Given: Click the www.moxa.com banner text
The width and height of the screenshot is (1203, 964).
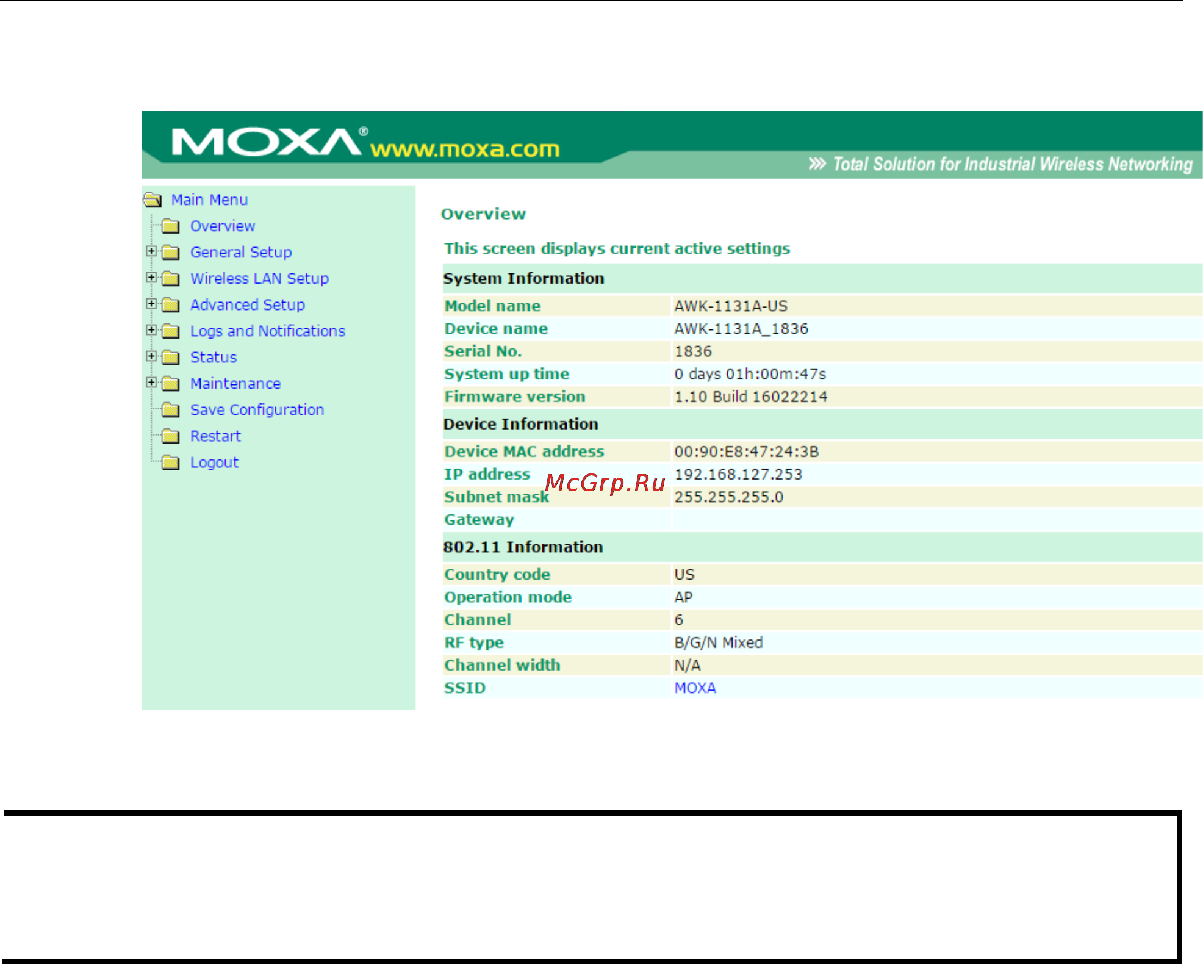Looking at the screenshot, I should point(465,149).
